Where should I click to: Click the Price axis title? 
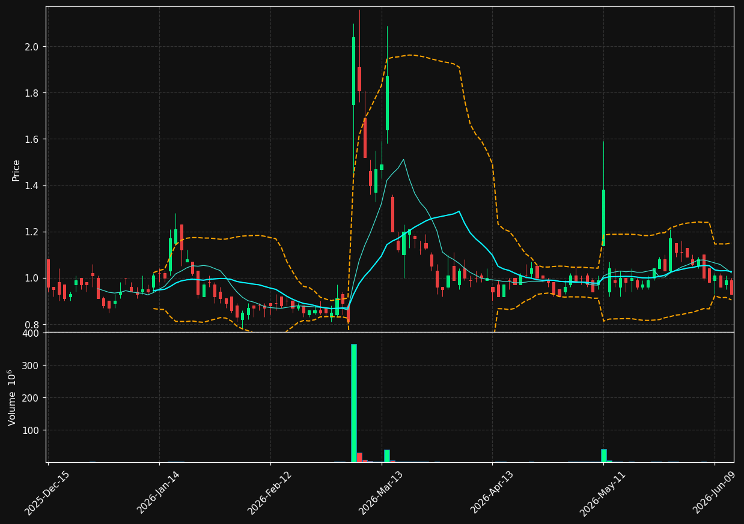pyautogui.click(x=16, y=170)
